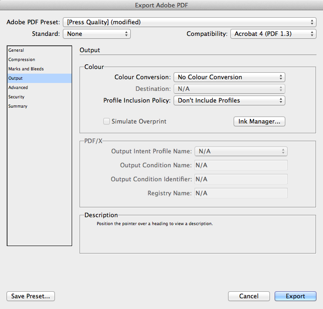Toggle the Simulate Overprint checkbox
Screen dimensions: 323x309
click(x=106, y=121)
